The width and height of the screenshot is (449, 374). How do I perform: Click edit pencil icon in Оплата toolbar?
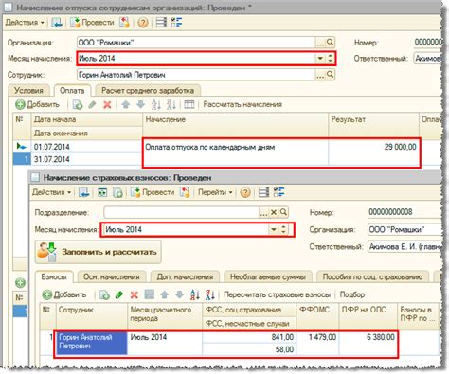coord(92,104)
